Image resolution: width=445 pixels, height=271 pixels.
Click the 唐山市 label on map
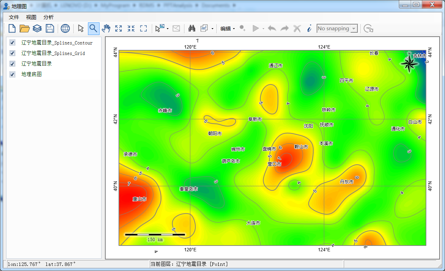coord(140,199)
